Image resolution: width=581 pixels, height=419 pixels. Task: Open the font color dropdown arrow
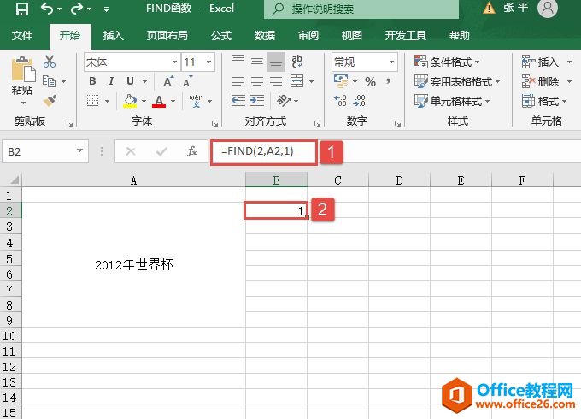pos(173,101)
